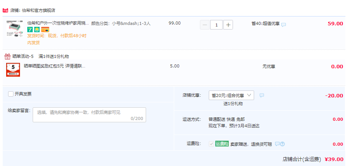Click the quantity field showing 1
Viewport: 351px width, 166px height.
click(x=216, y=25)
